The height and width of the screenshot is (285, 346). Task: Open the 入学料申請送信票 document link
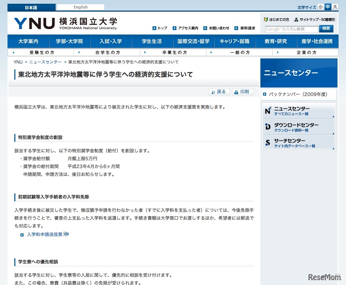point(45,234)
